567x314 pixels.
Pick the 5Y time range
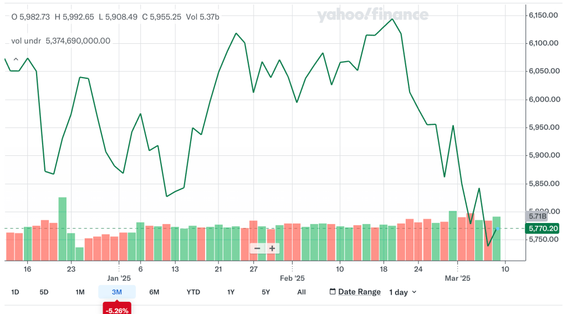coord(266,292)
